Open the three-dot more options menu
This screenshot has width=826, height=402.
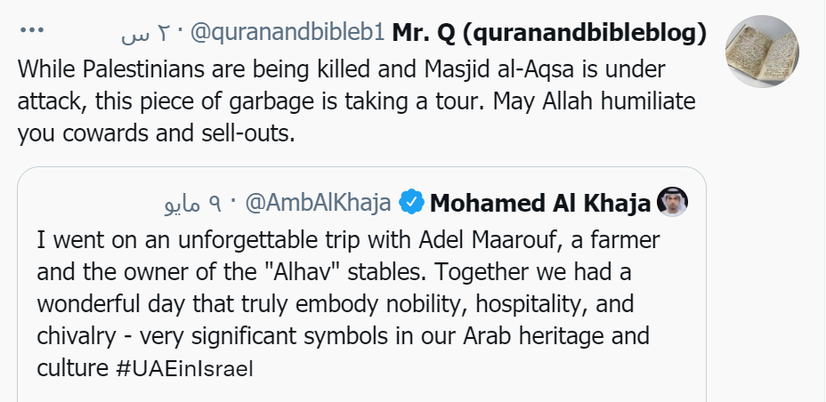[x=31, y=31]
